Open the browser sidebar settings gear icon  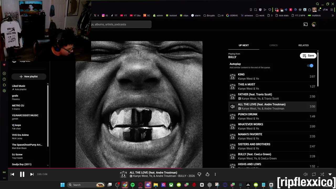coord(4,91)
